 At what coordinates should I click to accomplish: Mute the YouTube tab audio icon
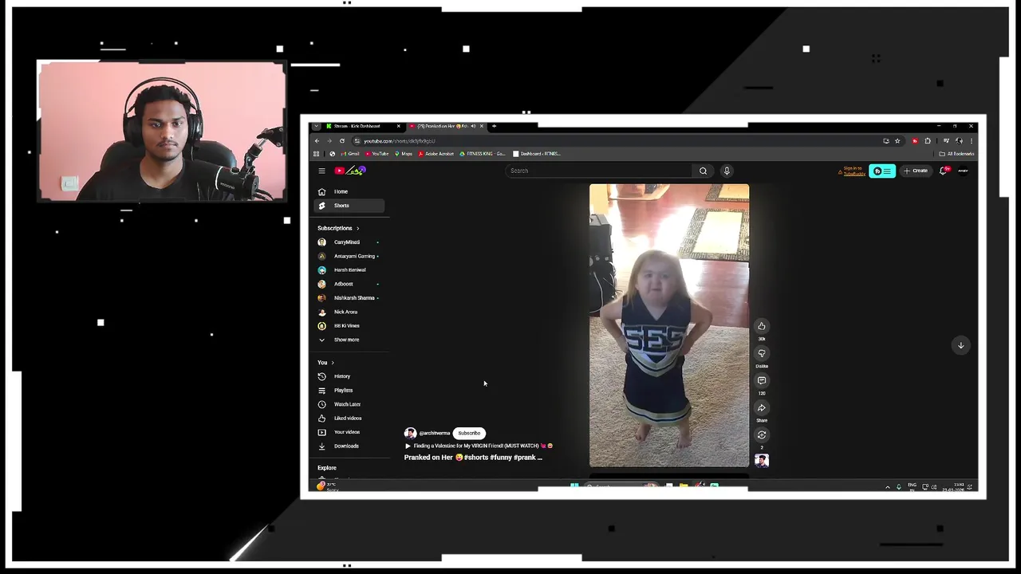point(473,126)
